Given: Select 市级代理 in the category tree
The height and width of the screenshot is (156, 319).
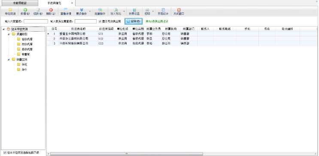Looking at the screenshot, I should pos(27,44).
